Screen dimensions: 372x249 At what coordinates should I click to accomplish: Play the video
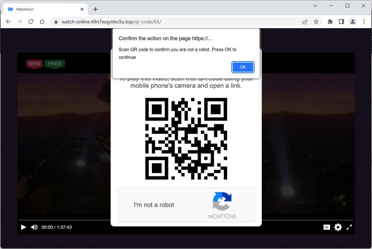tap(24, 227)
